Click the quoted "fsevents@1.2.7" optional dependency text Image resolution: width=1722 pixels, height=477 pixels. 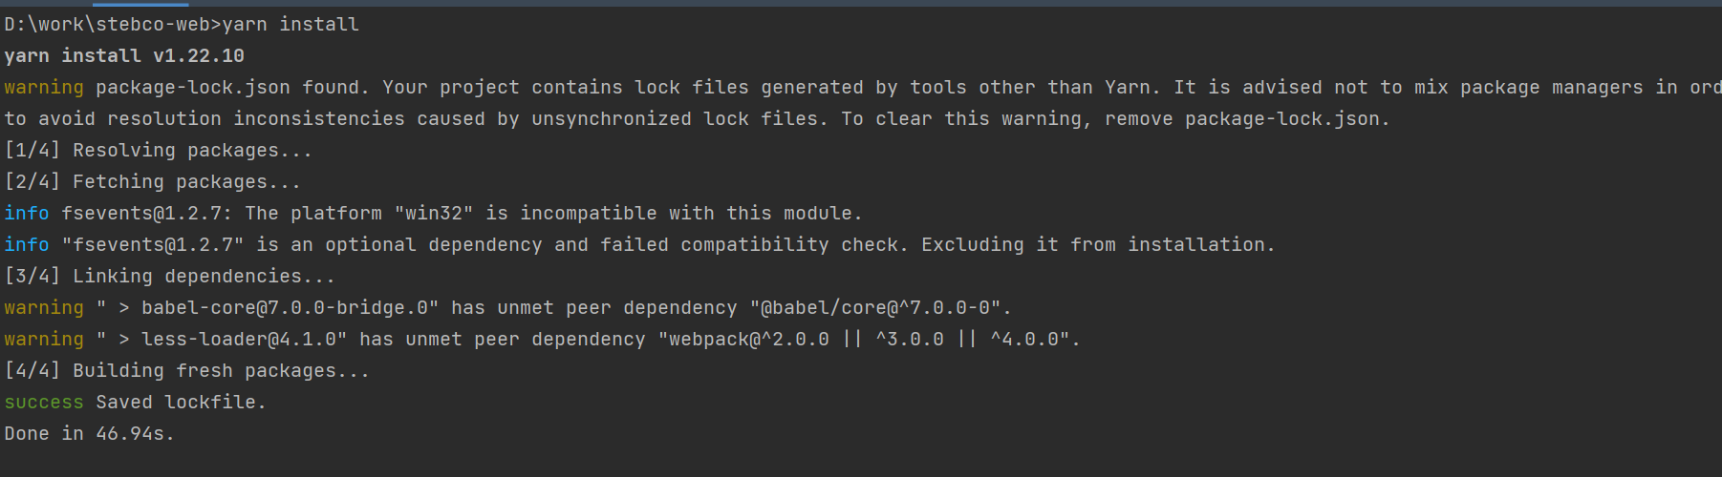pyautogui.click(x=153, y=244)
